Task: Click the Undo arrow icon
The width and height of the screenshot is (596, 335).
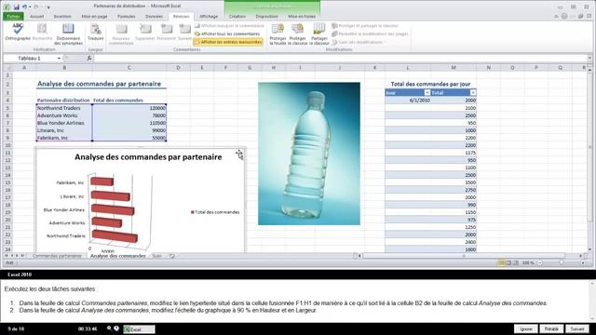Action: click(x=24, y=7)
